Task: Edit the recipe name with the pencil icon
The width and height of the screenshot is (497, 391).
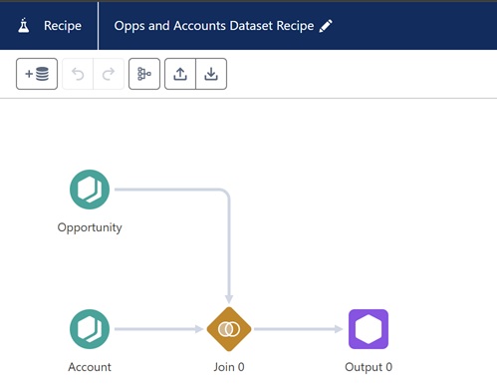Action: point(326,26)
